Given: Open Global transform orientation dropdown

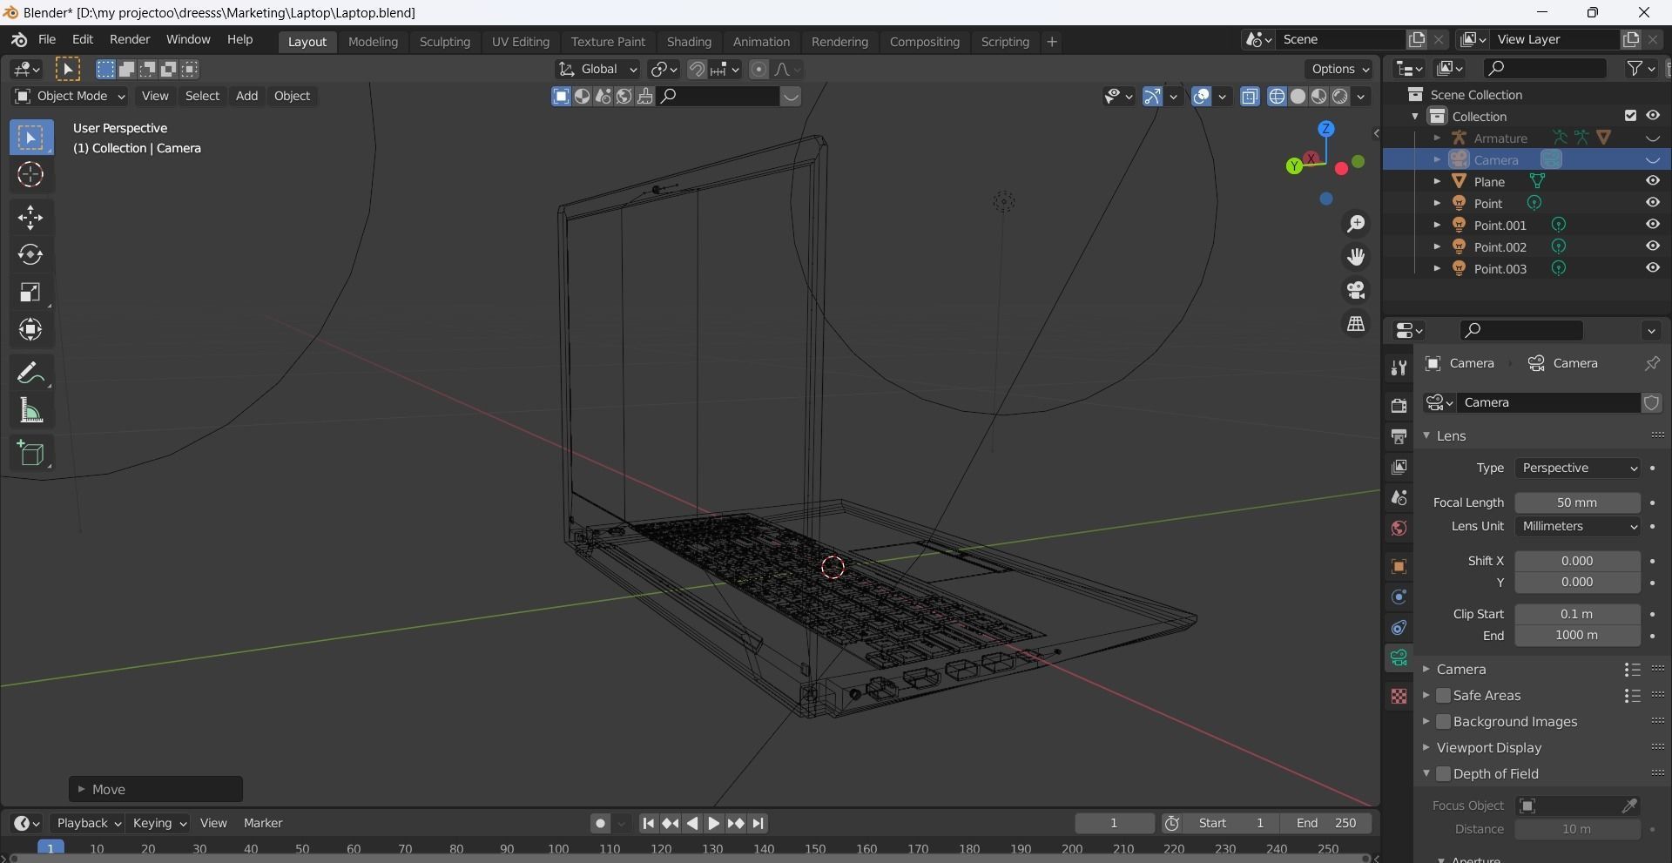Looking at the screenshot, I should click(597, 70).
